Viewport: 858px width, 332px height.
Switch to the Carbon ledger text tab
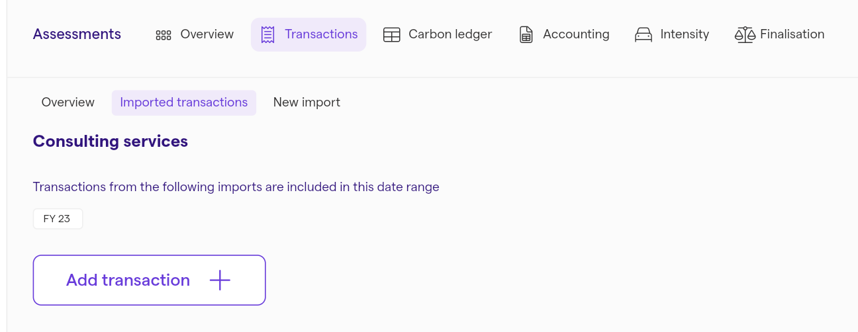(450, 34)
